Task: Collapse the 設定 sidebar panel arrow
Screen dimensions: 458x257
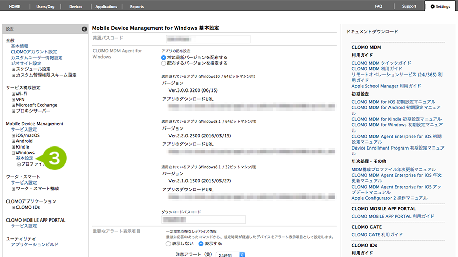Action: (84, 29)
